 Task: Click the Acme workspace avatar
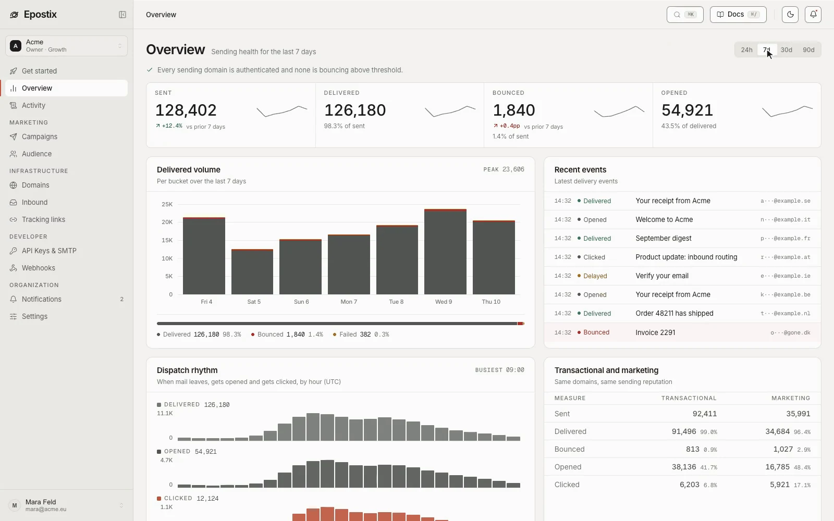(16, 46)
